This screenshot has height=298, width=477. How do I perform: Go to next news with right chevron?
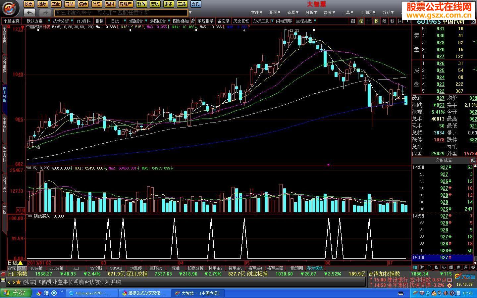point(14,282)
